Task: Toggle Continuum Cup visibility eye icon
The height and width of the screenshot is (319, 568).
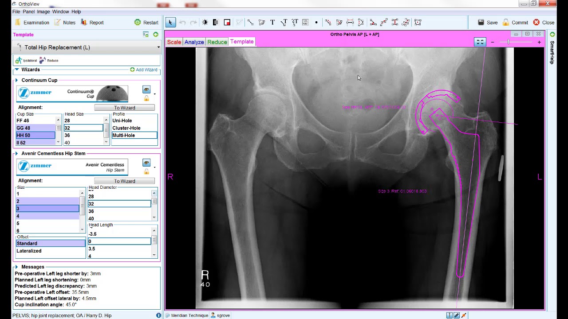Action: [146, 90]
